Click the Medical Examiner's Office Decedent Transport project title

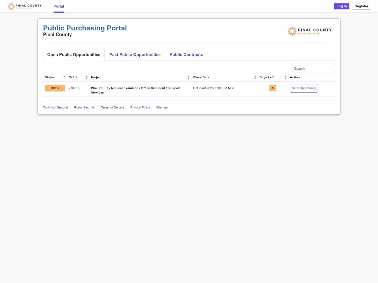(136, 90)
